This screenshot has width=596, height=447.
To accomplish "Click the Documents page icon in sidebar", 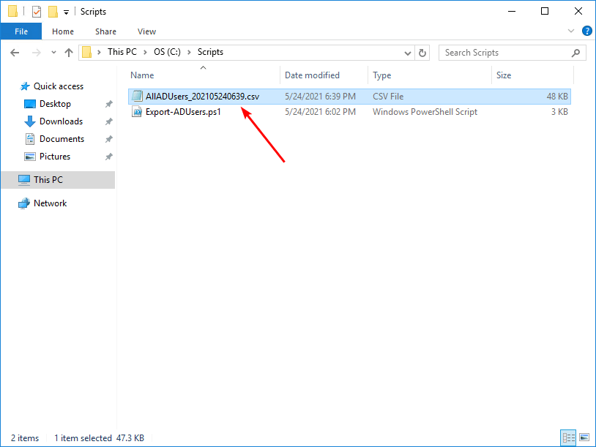I will pos(29,138).
